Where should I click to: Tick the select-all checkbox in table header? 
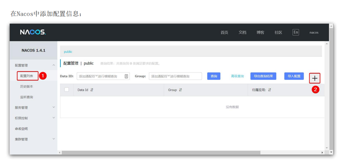(67, 90)
